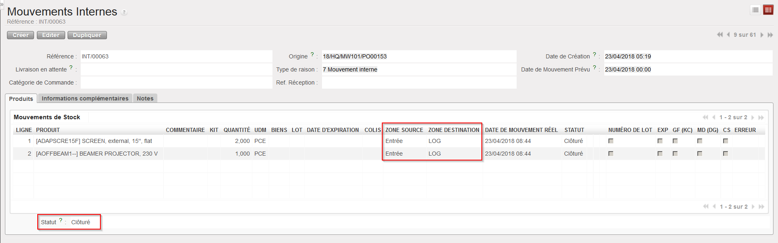Click next page arrow above stock moves table
The height and width of the screenshot is (243, 778).
(x=753, y=118)
